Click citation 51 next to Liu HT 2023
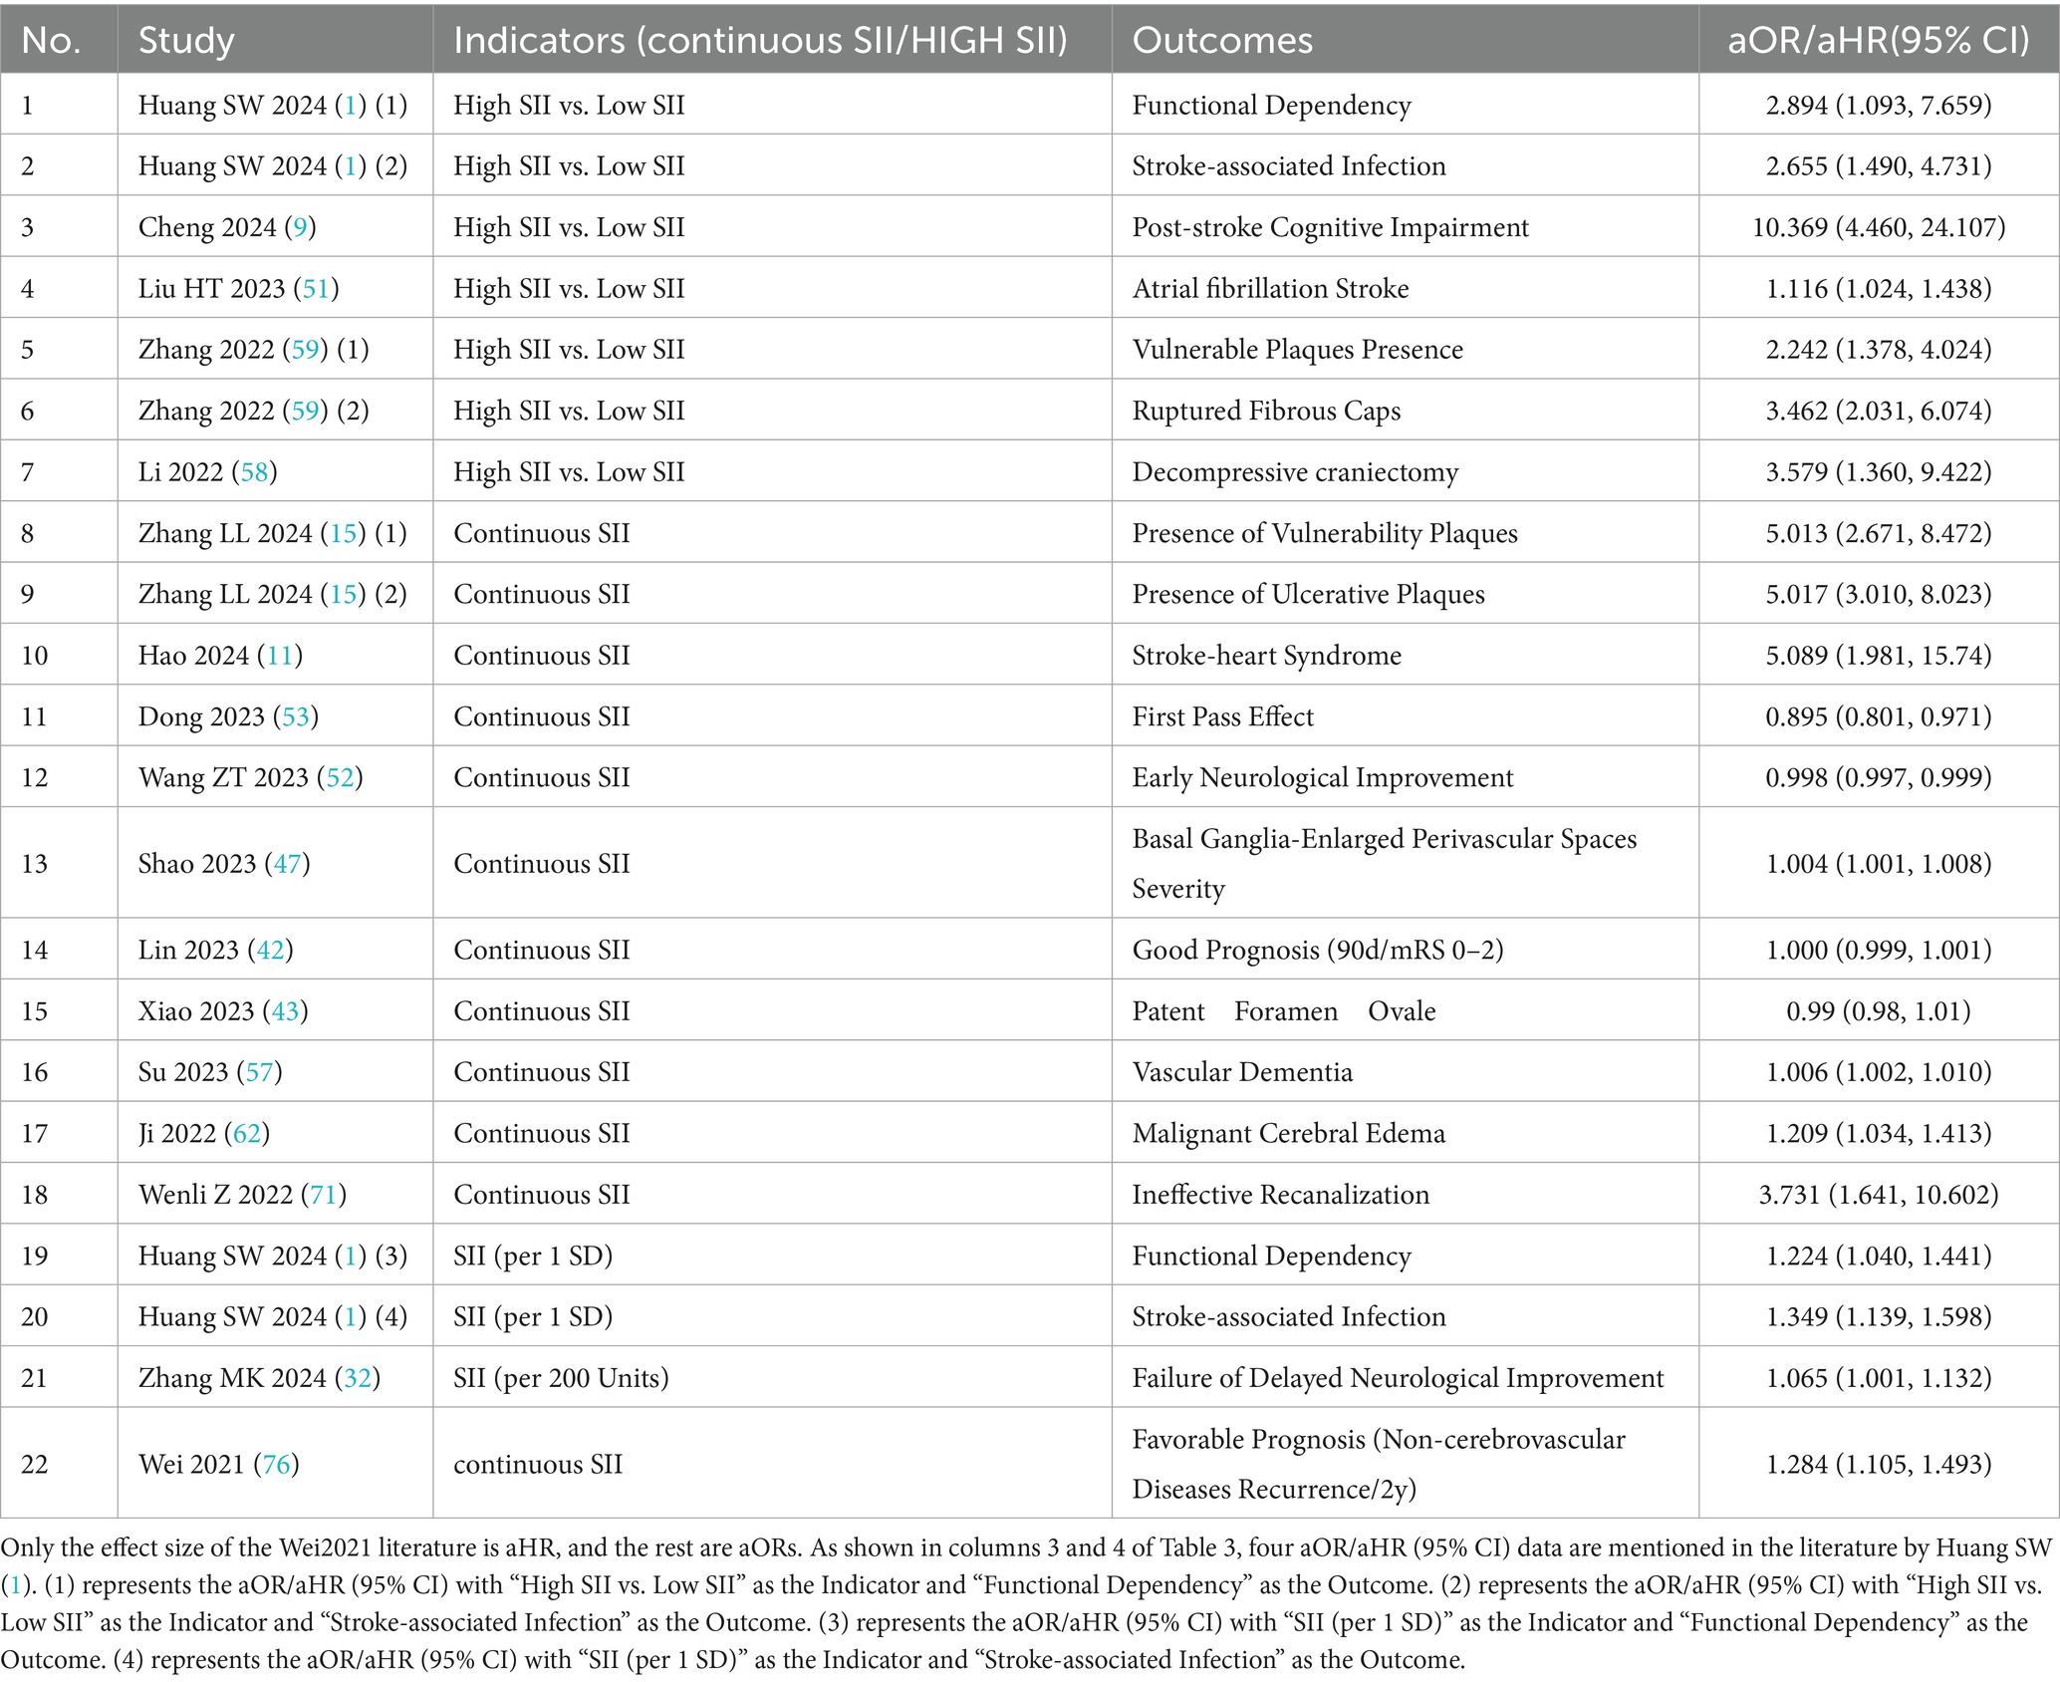 (x=316, y=289)
